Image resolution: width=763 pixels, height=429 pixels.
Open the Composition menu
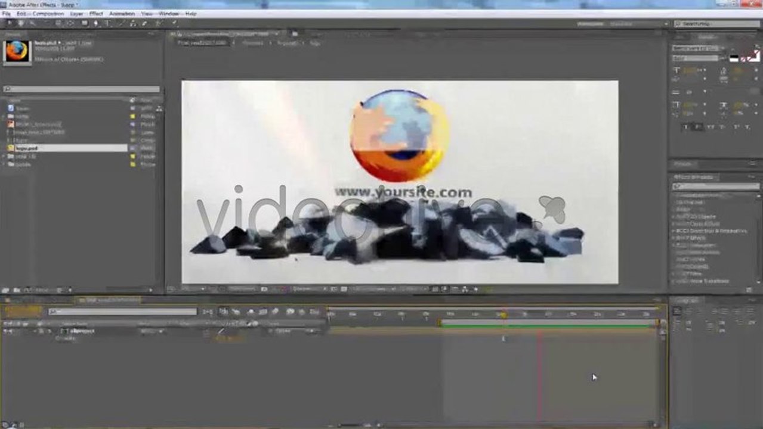point(48,13)
